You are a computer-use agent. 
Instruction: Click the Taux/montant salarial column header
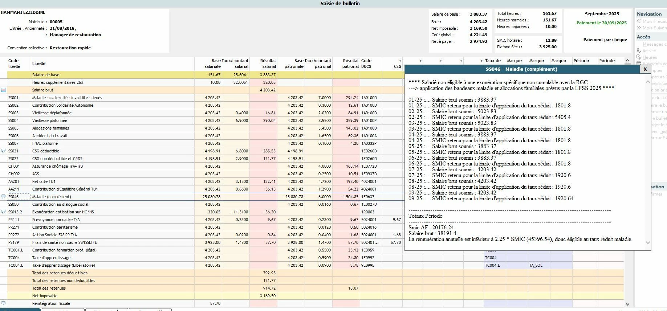click(235, 64)
